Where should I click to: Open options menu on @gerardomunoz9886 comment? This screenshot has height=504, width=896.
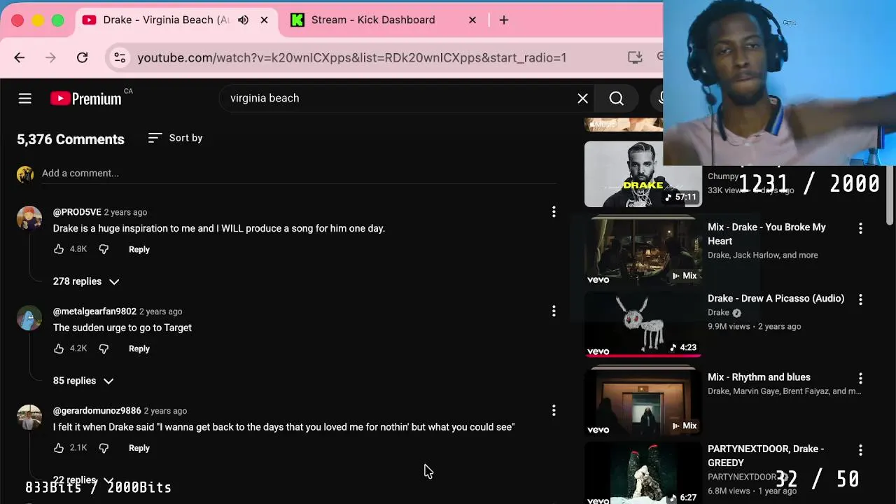(x=554, y=410)
